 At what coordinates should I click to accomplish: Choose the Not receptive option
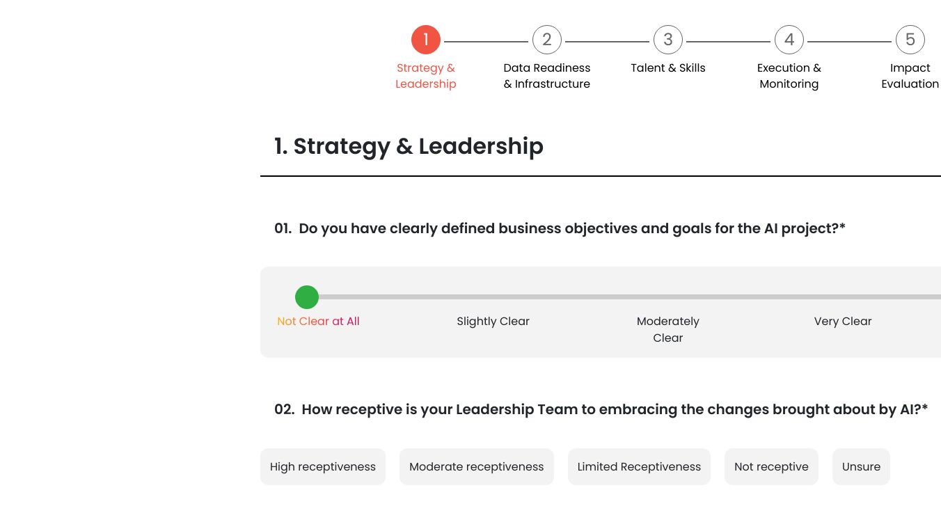pos(771,467)
